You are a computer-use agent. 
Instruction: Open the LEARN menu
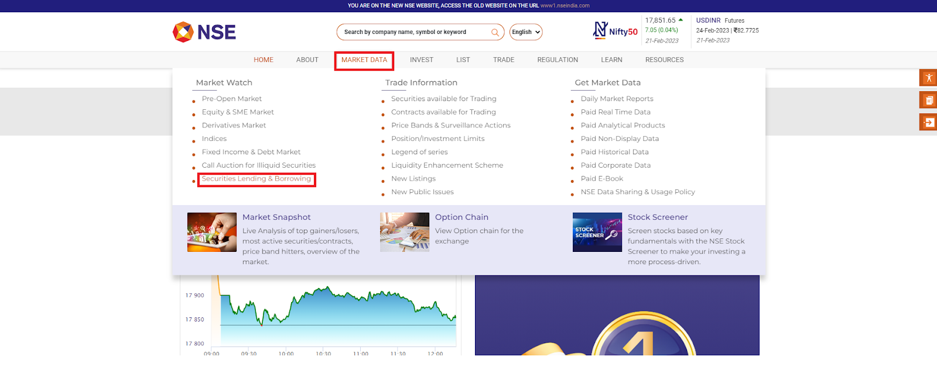[611, 60]
